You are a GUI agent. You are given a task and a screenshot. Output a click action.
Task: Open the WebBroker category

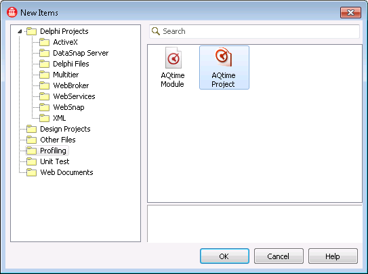pyautogui.click(x=71, y=85)
